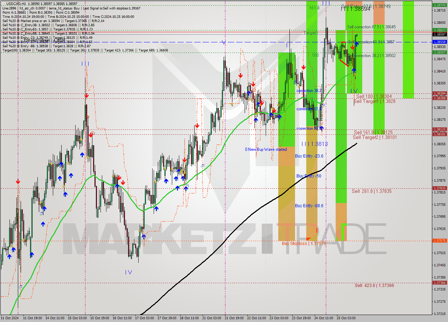This screenshot has width=448, height=322.
Task: Click the 'Sell Target2 | 1.38101' label
Action: tap(375, 137)
